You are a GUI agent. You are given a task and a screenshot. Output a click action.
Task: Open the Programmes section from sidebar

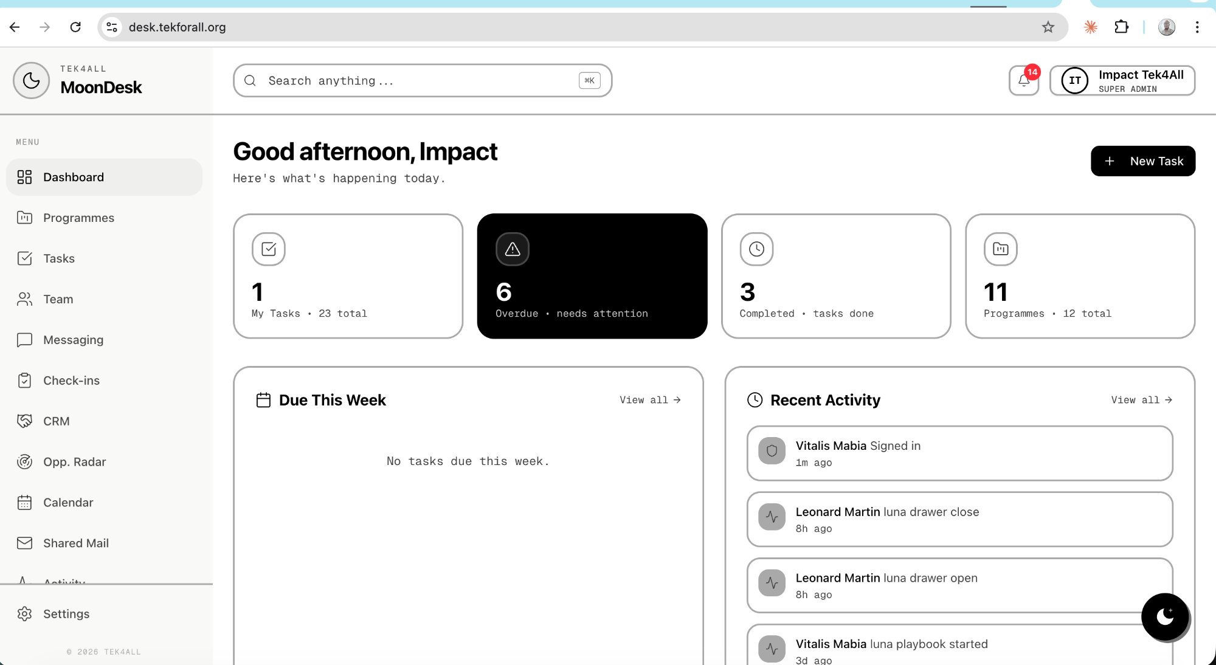click(78, 218)
